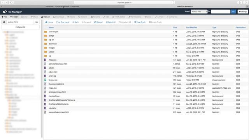
Task: Select the wp folder icon
Action: click(x=46, y=56)
